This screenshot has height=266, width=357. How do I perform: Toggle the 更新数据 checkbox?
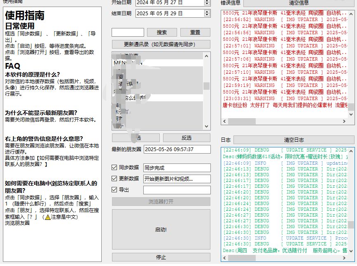114,178
